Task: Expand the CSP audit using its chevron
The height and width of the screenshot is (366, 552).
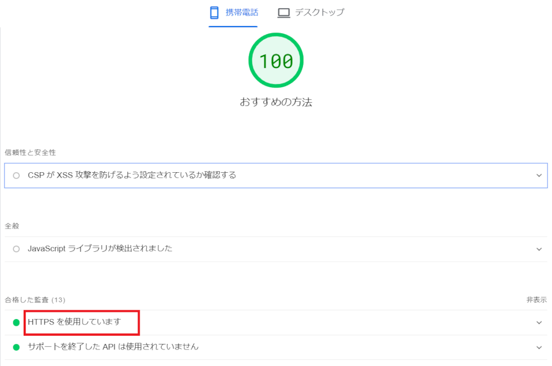Action: (x=539, y=176)
